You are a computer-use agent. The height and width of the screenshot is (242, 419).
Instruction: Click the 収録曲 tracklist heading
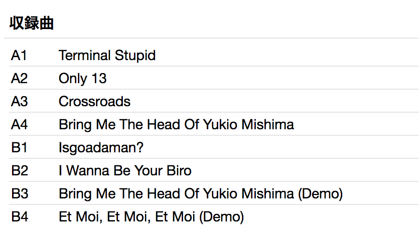(31, 23)
